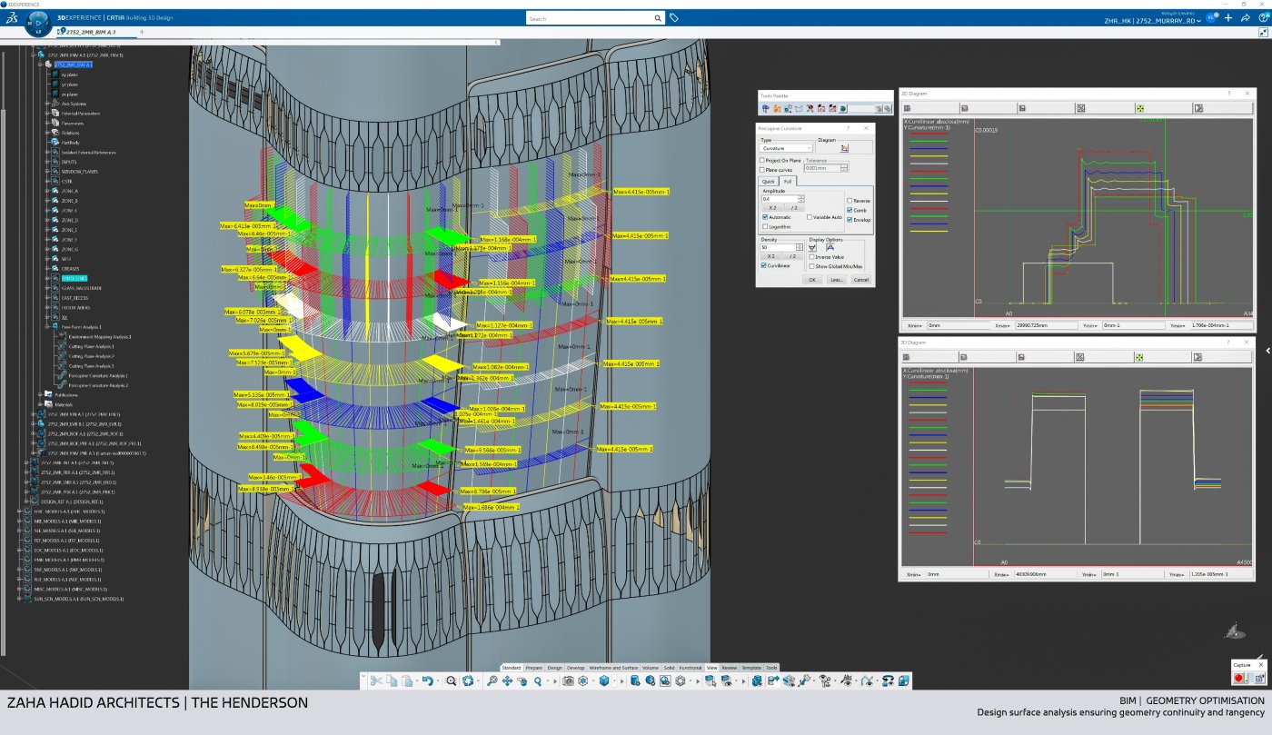Enable the Reverse checkbox
This screenshot has height=735, width=1272.
(850, 201)
